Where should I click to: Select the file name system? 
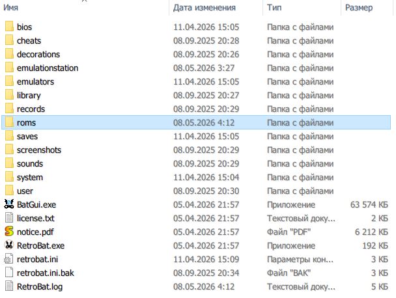(30, 178)
